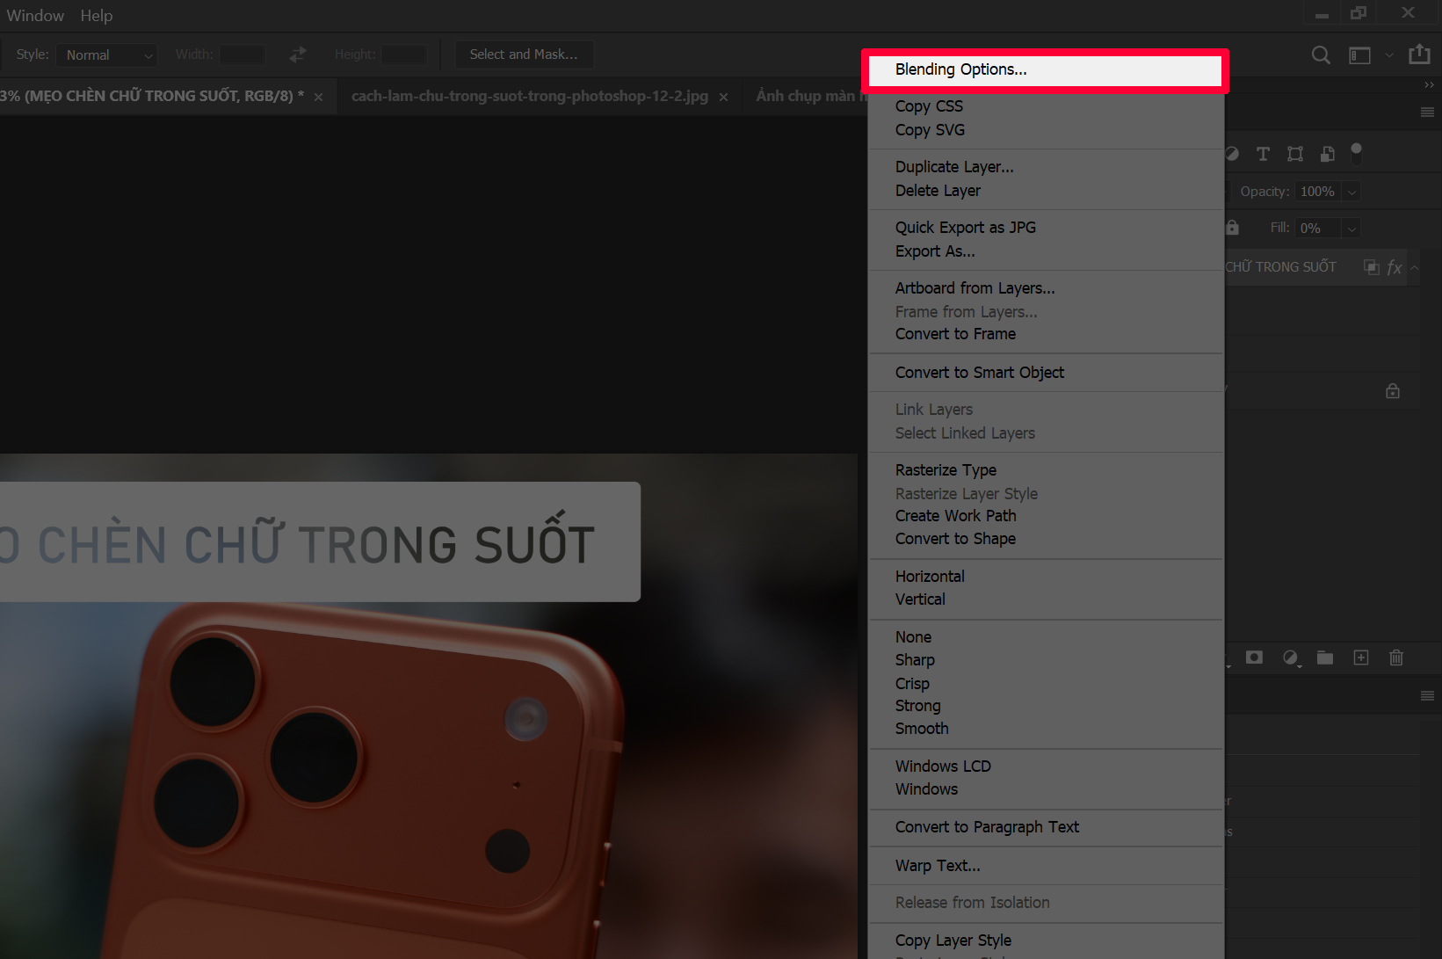Create a new layer
The image size is (1442, 959).
[1360, 657]
